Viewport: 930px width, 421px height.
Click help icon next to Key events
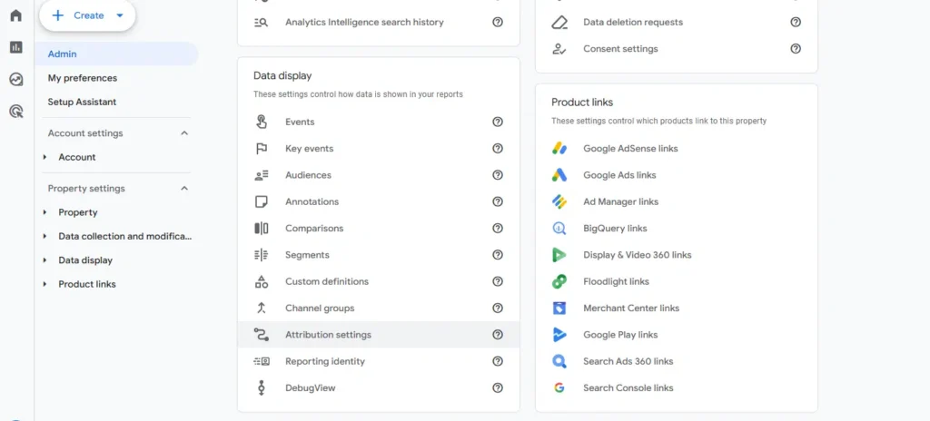pyautogui.click(x=498, y=149)
